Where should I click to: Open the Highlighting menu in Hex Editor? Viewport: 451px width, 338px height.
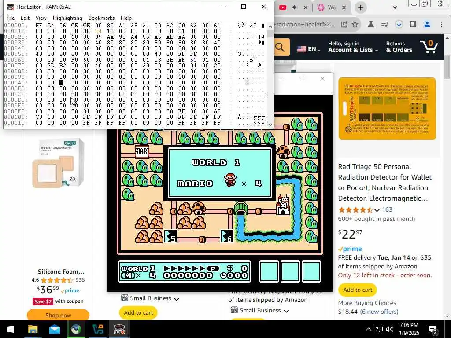tap(67, 18)
